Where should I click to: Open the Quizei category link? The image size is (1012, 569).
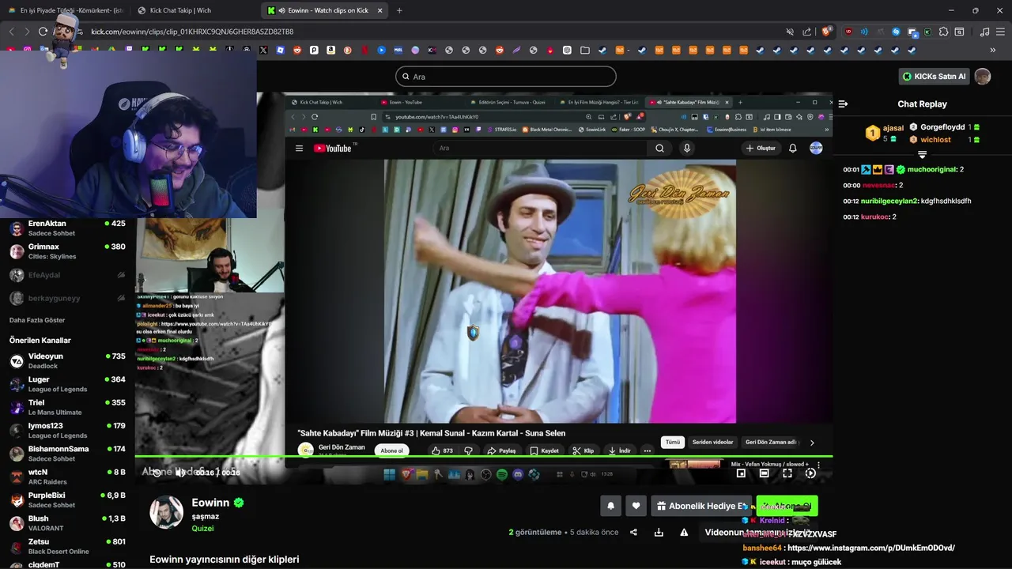pyautogui.click(x=202, y=528)
